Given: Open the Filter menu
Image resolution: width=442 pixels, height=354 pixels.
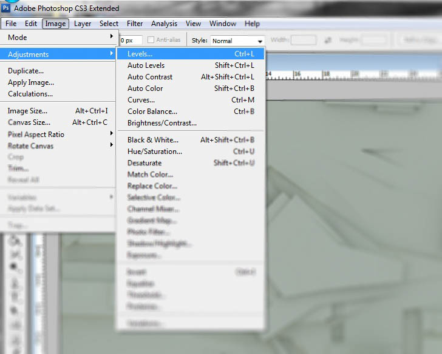Looking at the screenshot, I should (x=135, y=24).
